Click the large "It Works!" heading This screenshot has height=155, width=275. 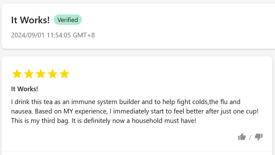click(x=30, y=20)
